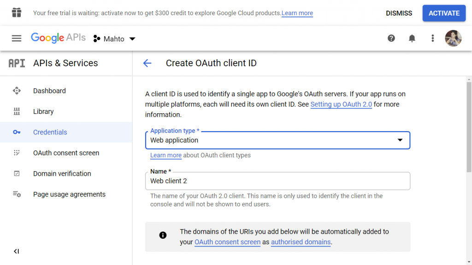Click the Google APIs logo
472x265 pixels.
click(x=58, y=38)
